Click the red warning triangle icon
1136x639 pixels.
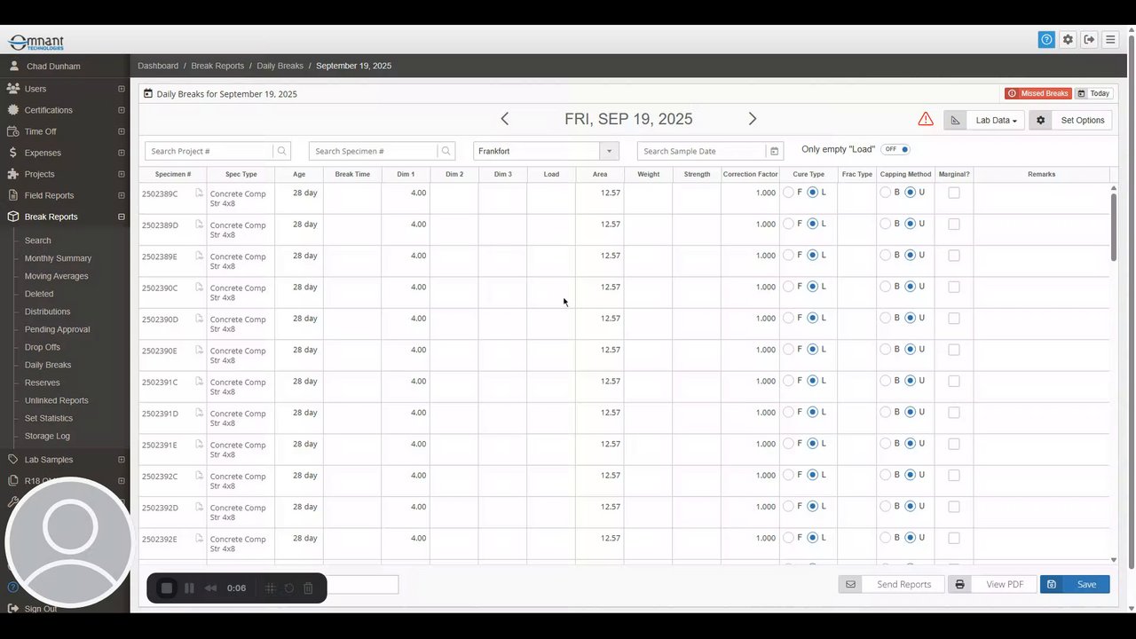coord(926,119)
